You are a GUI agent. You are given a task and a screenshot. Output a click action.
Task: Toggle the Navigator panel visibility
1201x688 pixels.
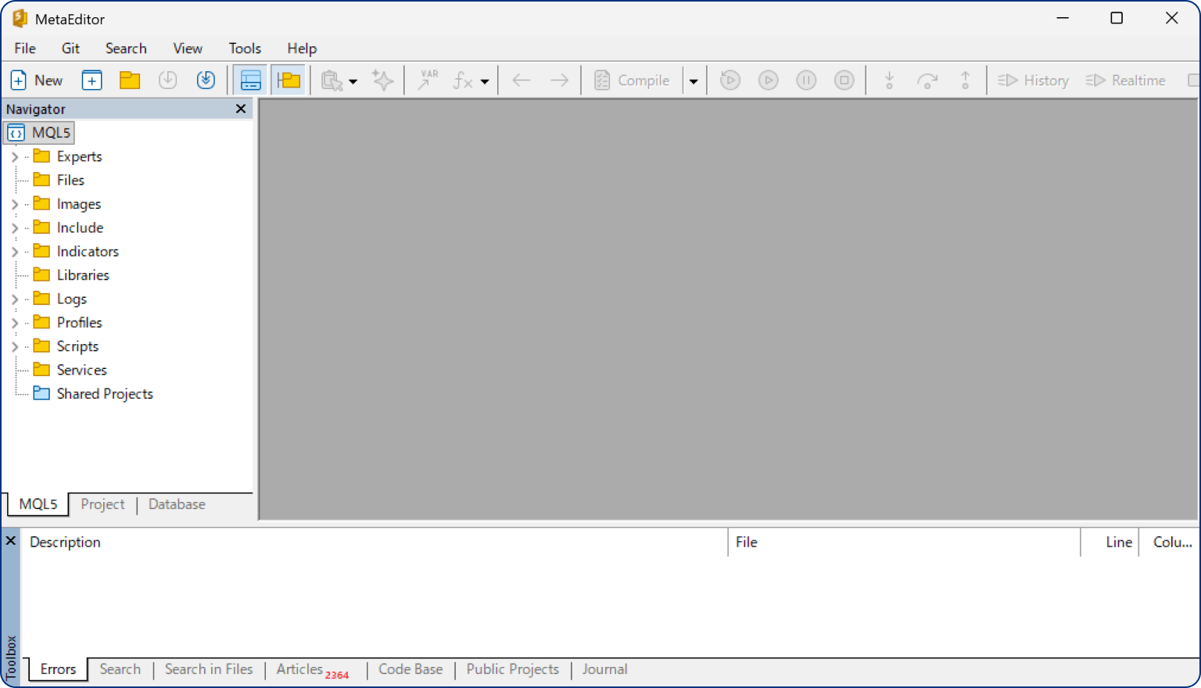pos(289,81)
